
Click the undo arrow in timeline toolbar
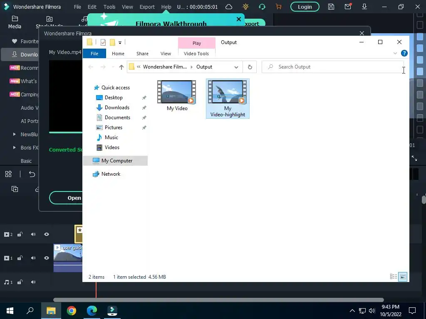pyautogui.click(x=32, y=174)
